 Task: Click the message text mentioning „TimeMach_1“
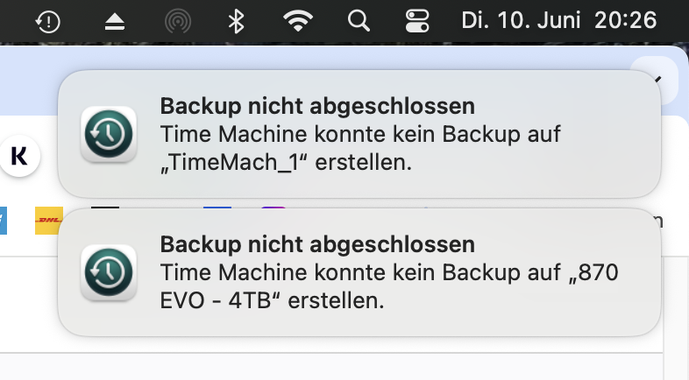click(361, 148)
